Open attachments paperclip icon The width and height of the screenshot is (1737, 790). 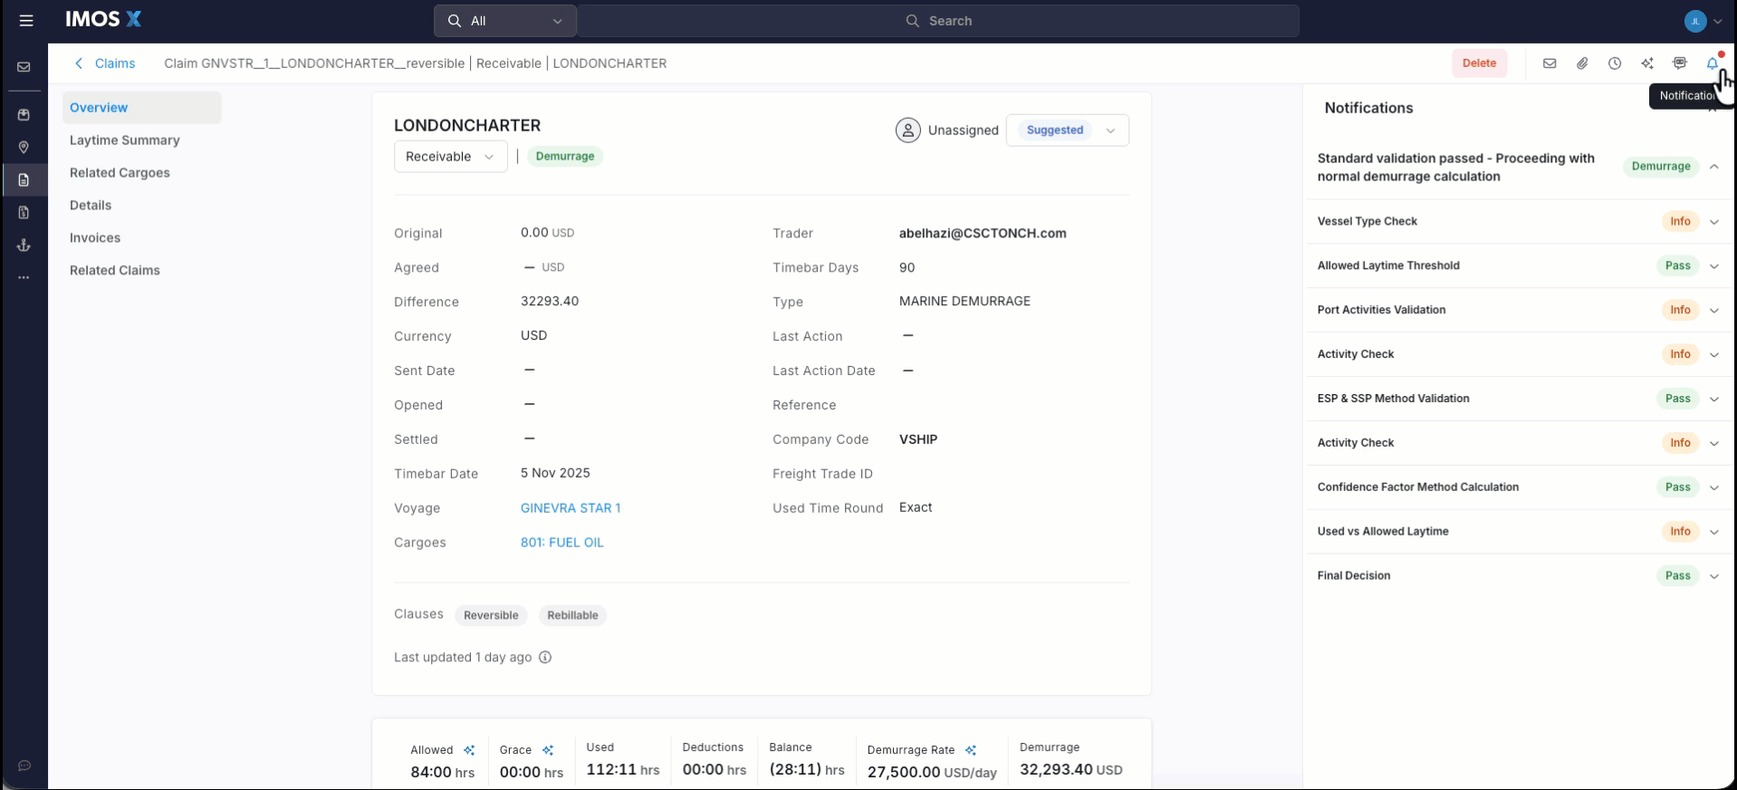[x=1582, y=63]
